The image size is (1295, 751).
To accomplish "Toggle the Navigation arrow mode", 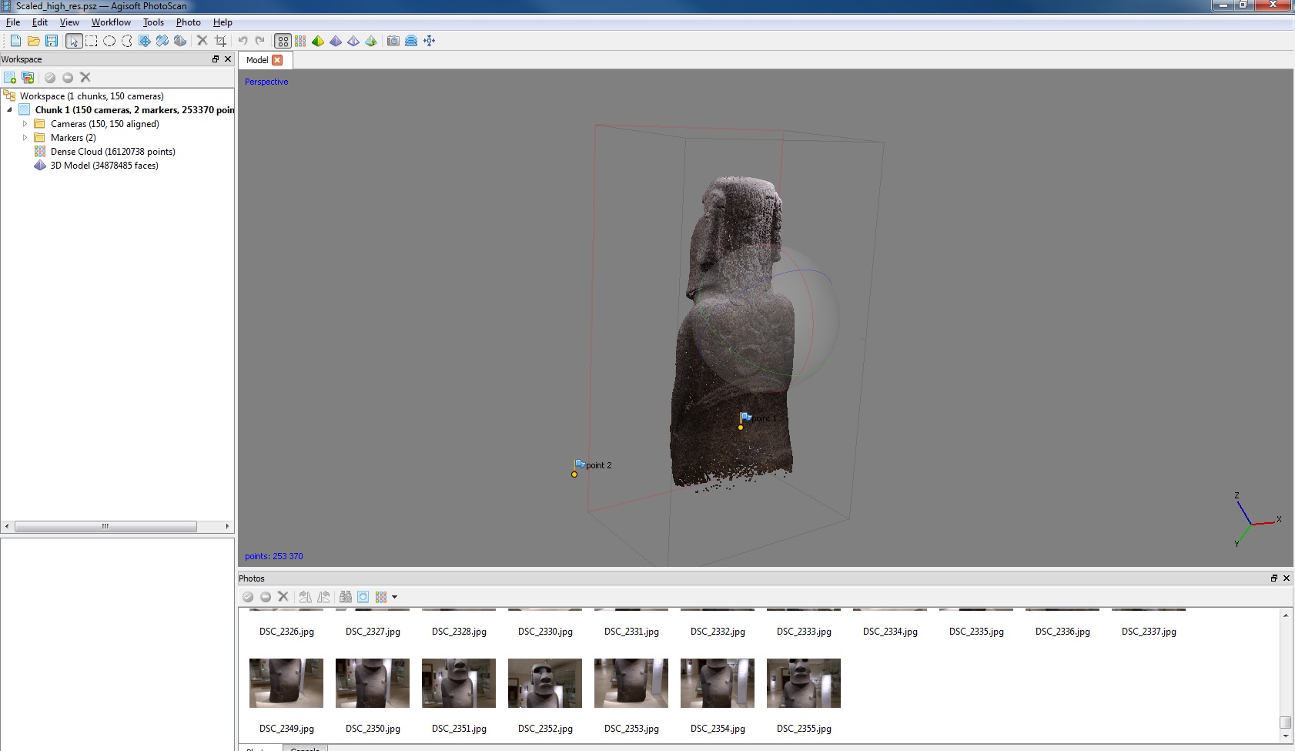I will click(x=74, y=41).
